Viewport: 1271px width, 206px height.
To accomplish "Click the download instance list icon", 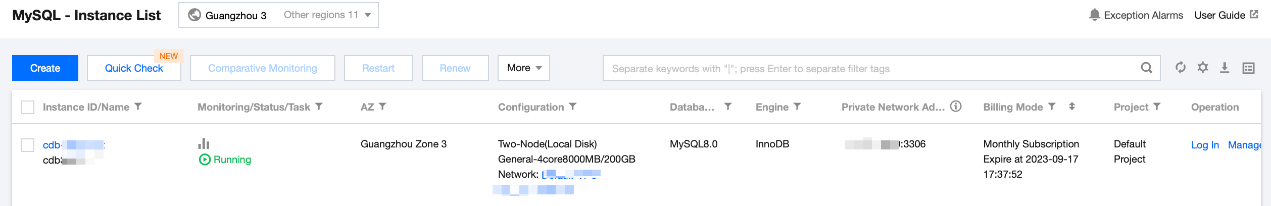I will (x=1225, y=68).
